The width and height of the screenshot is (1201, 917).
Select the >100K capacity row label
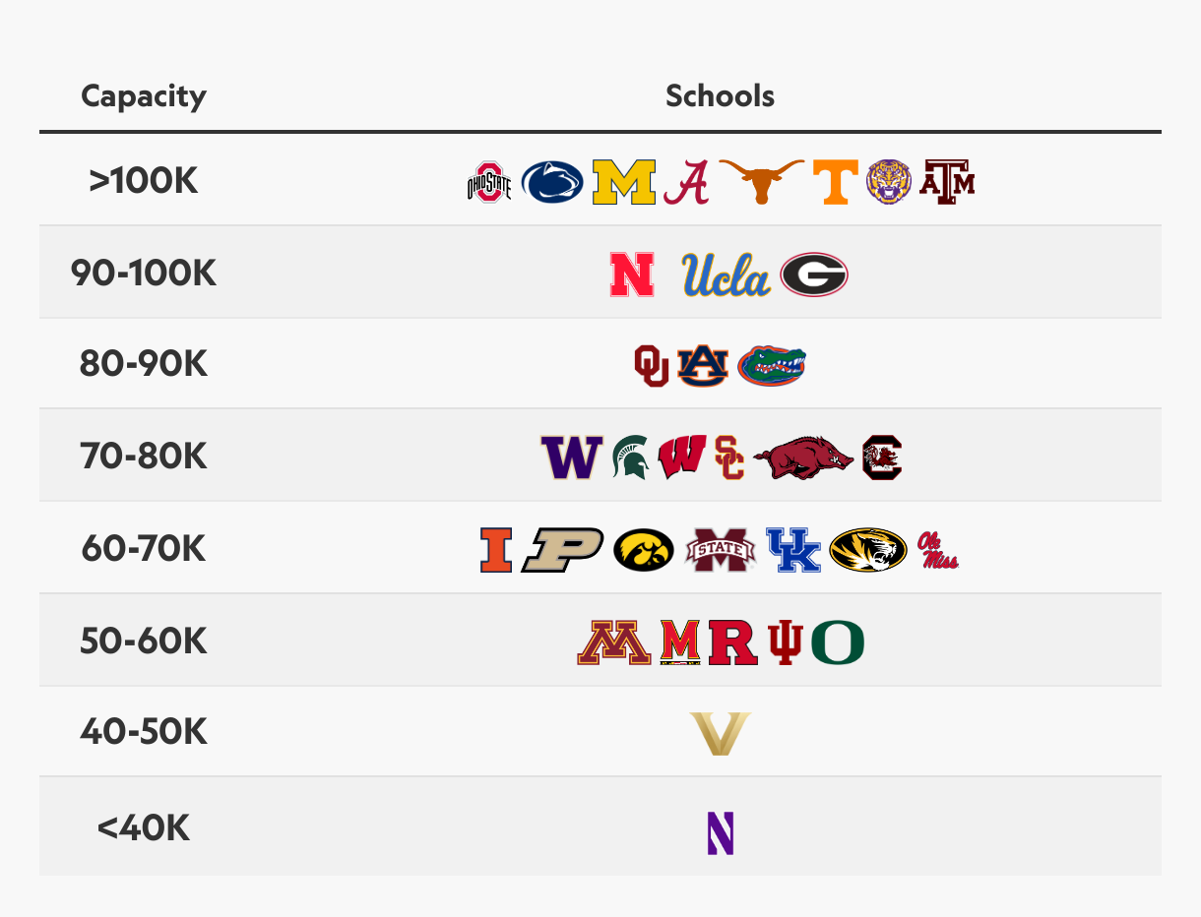point(144,181)
